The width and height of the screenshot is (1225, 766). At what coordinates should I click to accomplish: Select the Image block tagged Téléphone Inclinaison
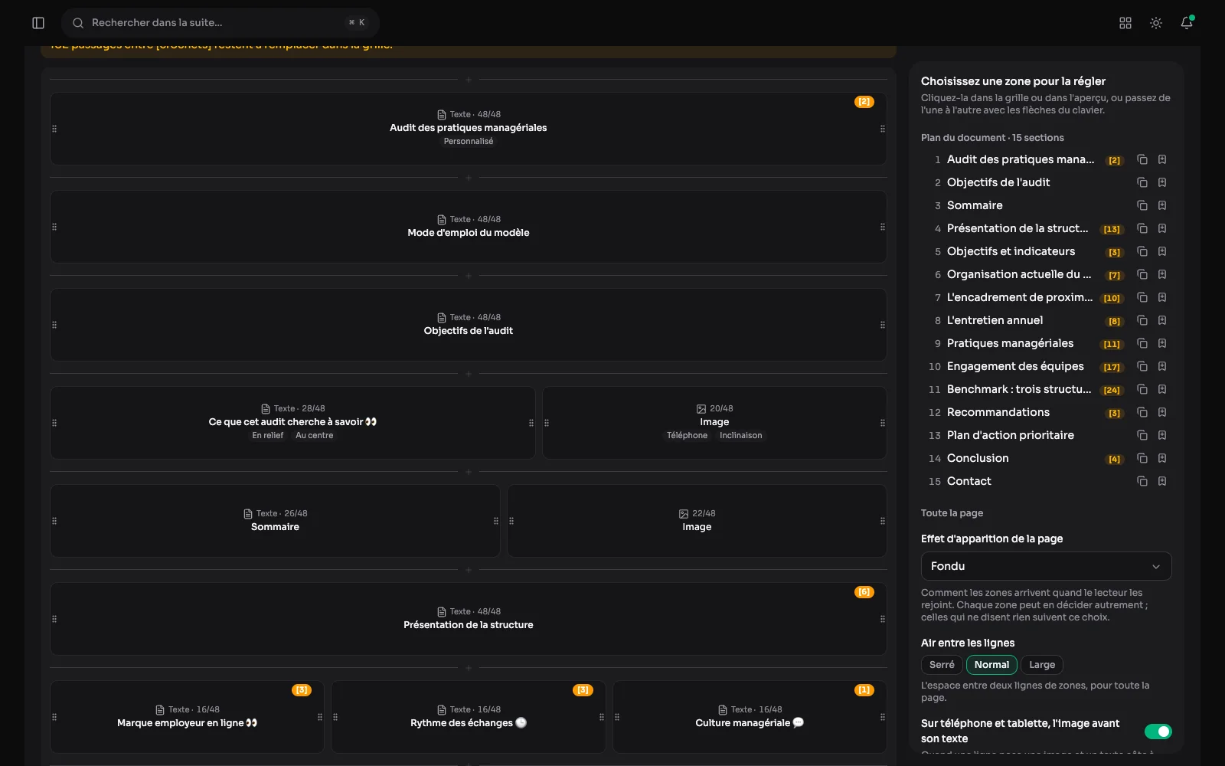714,423
